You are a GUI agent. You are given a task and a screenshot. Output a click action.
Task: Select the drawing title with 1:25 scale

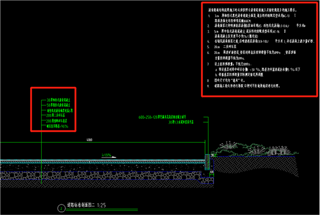[x=87, y=205]
